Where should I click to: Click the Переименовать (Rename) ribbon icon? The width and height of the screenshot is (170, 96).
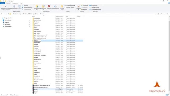pyautogui.click(x=55, y=6)
